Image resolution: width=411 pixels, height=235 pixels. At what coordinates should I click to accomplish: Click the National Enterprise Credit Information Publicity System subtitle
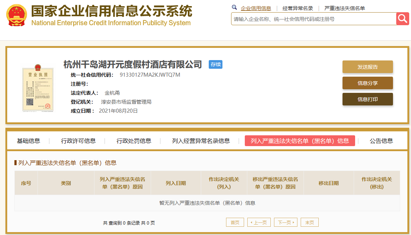[x=111, y=23]
